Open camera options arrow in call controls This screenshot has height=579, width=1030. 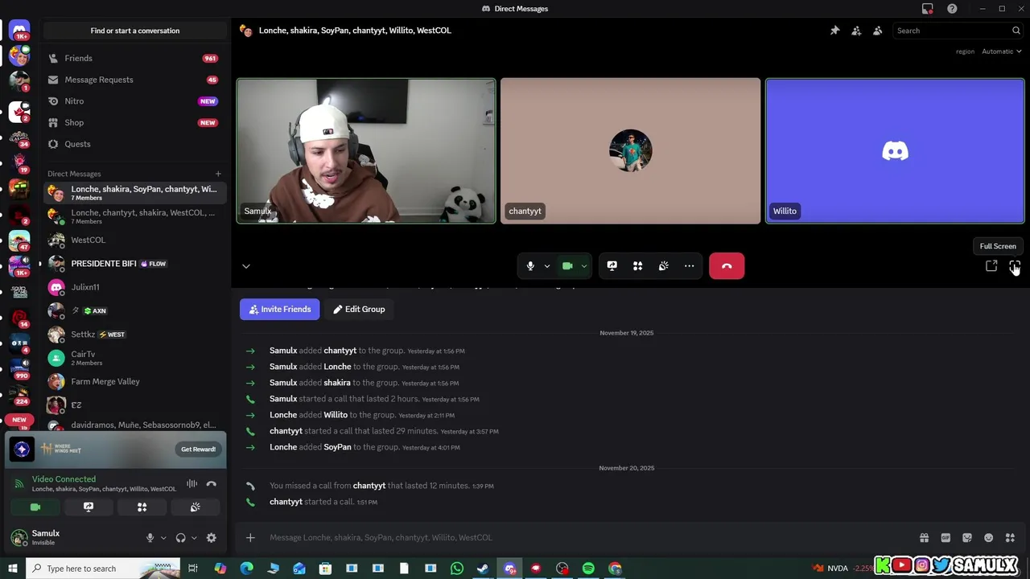coord(583,266)
